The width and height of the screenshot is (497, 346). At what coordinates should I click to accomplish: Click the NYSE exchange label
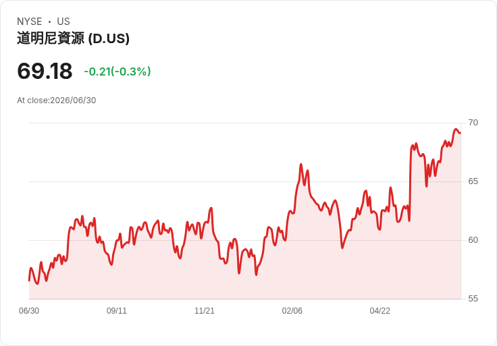point(30,22)
